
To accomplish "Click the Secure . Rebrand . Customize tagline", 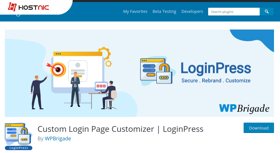I will coord(216,81).
